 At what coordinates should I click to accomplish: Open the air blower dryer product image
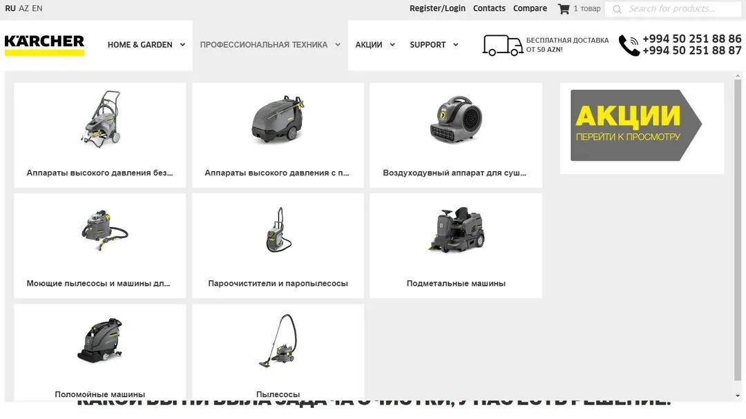(457, 119)
